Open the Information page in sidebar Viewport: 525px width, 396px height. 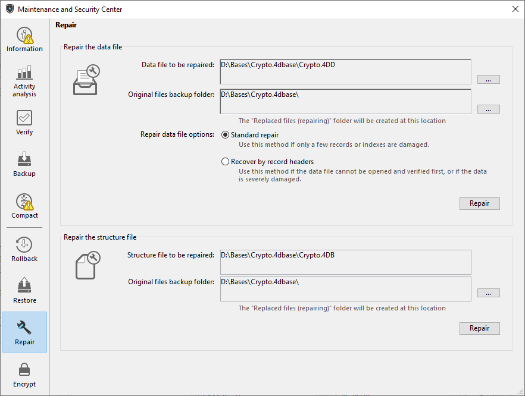[x=24, y=40]
